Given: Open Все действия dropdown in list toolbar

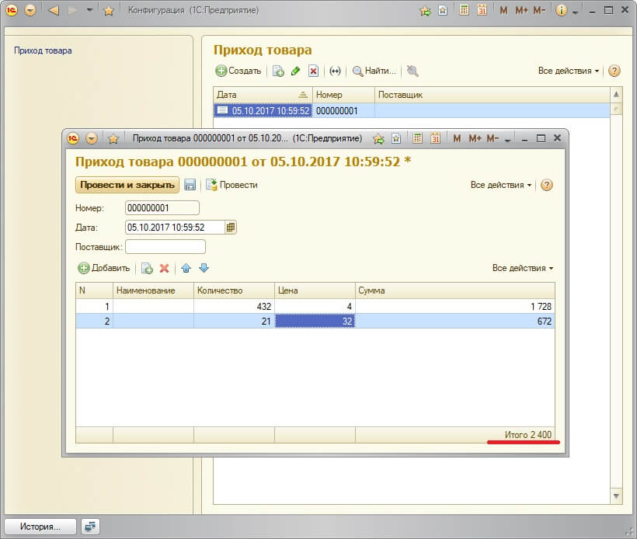Looking at the screenshot, I should pos(569,71).
